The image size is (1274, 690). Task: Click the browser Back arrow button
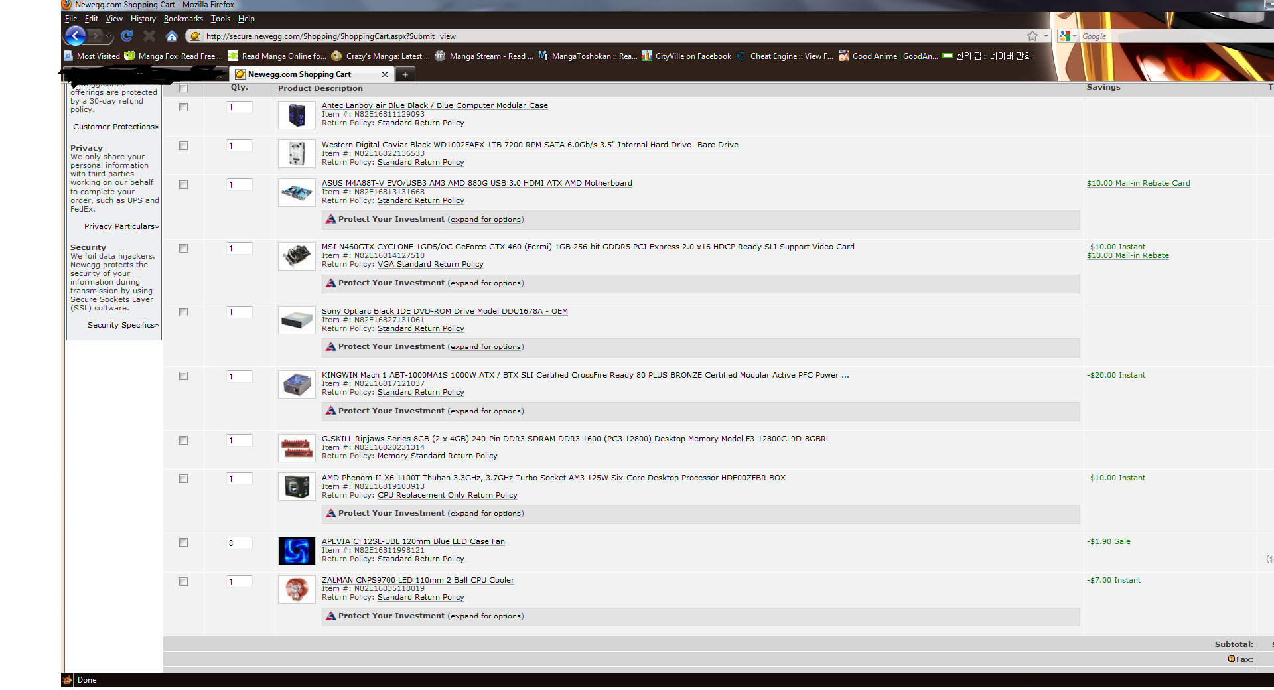[x=76, y=36]
